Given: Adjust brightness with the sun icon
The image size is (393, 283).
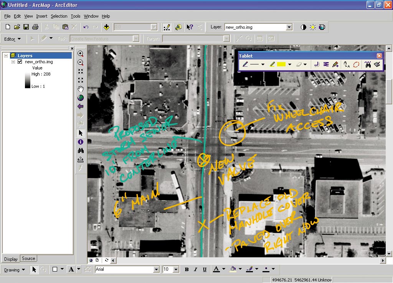Looking at the screenshot, I should tap(312, 27).
